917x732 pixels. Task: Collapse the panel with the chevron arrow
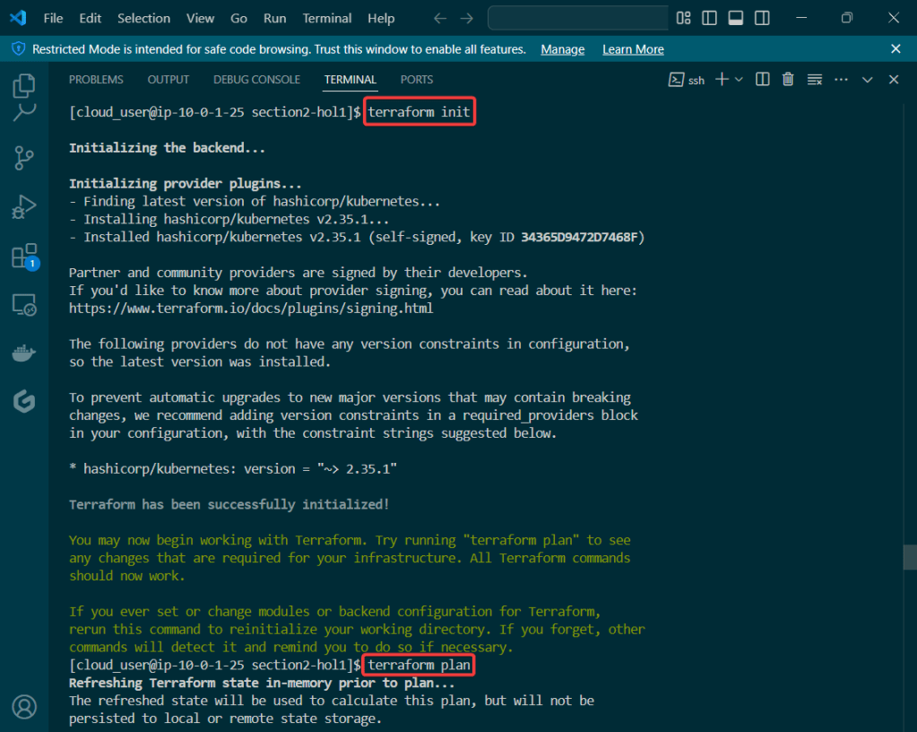coord(867,80)
